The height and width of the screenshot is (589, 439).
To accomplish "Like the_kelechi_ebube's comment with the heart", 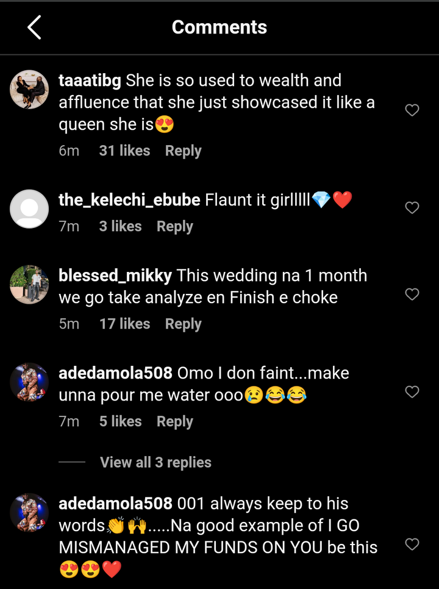I will (412, 208).
